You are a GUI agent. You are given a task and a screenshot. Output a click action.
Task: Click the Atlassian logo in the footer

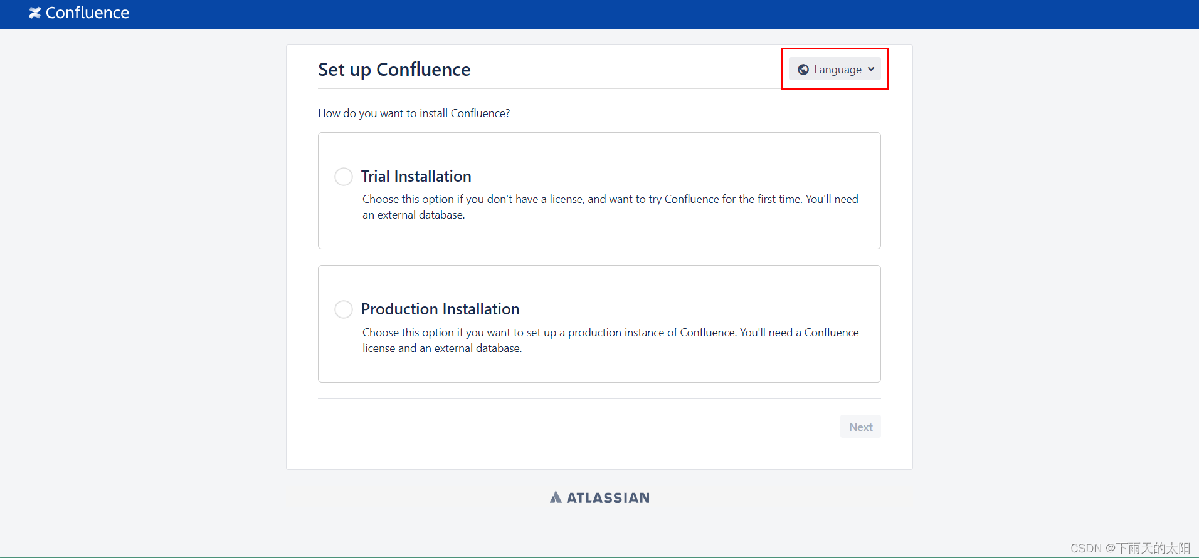[x=599, y=498]
